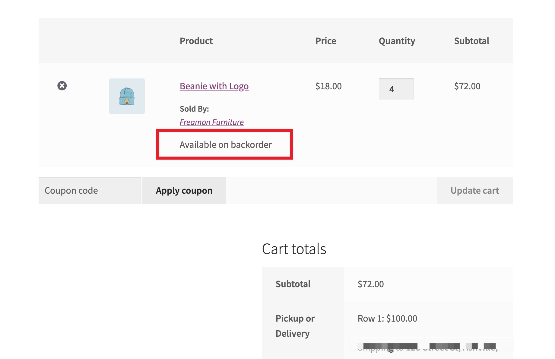This screenshot has height=359, width=555.
Task: Click the Subtotal column header
Action: point(471,41)
